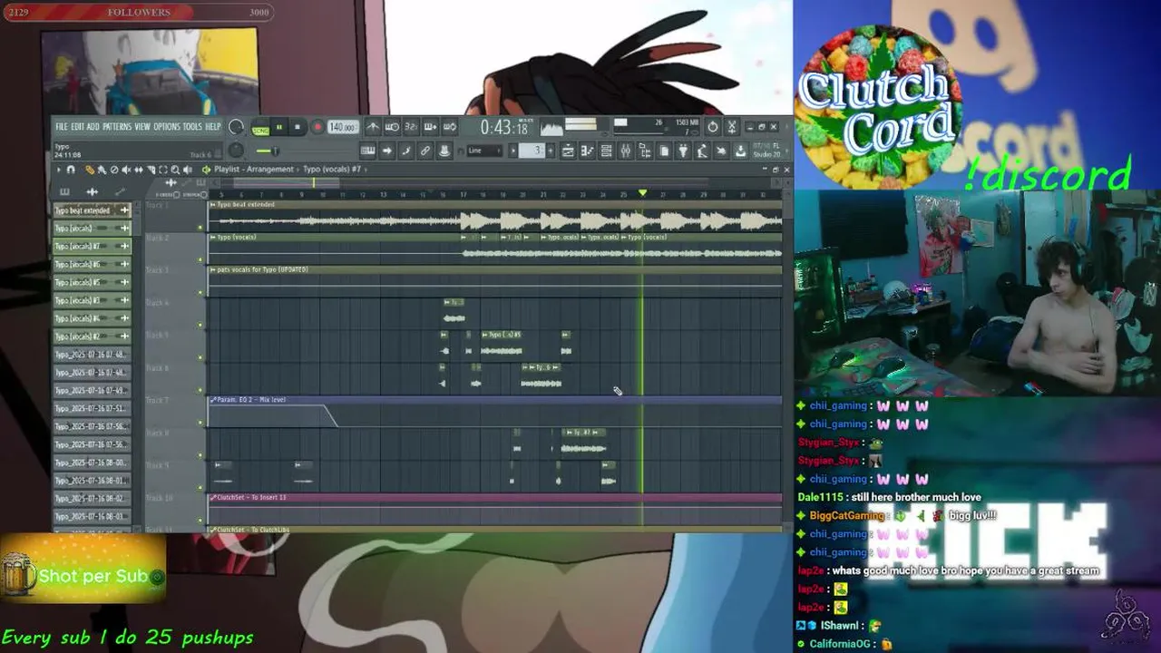1161x653 pixels.
Task: Select the playlist delete tool
Action: [114, 170]
